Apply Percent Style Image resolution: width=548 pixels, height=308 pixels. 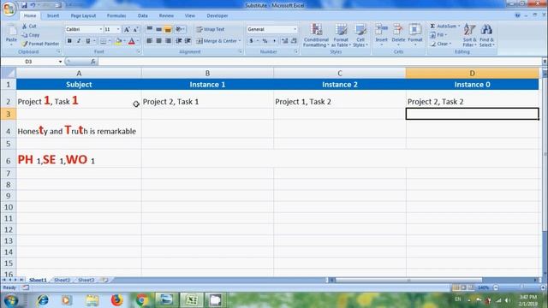[265, 41]
